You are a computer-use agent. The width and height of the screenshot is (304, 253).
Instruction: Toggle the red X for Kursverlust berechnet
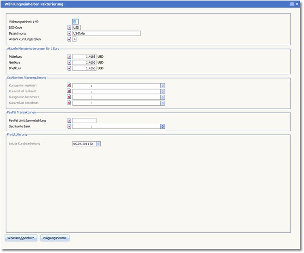pyautogui.click(x=69, y=103)
